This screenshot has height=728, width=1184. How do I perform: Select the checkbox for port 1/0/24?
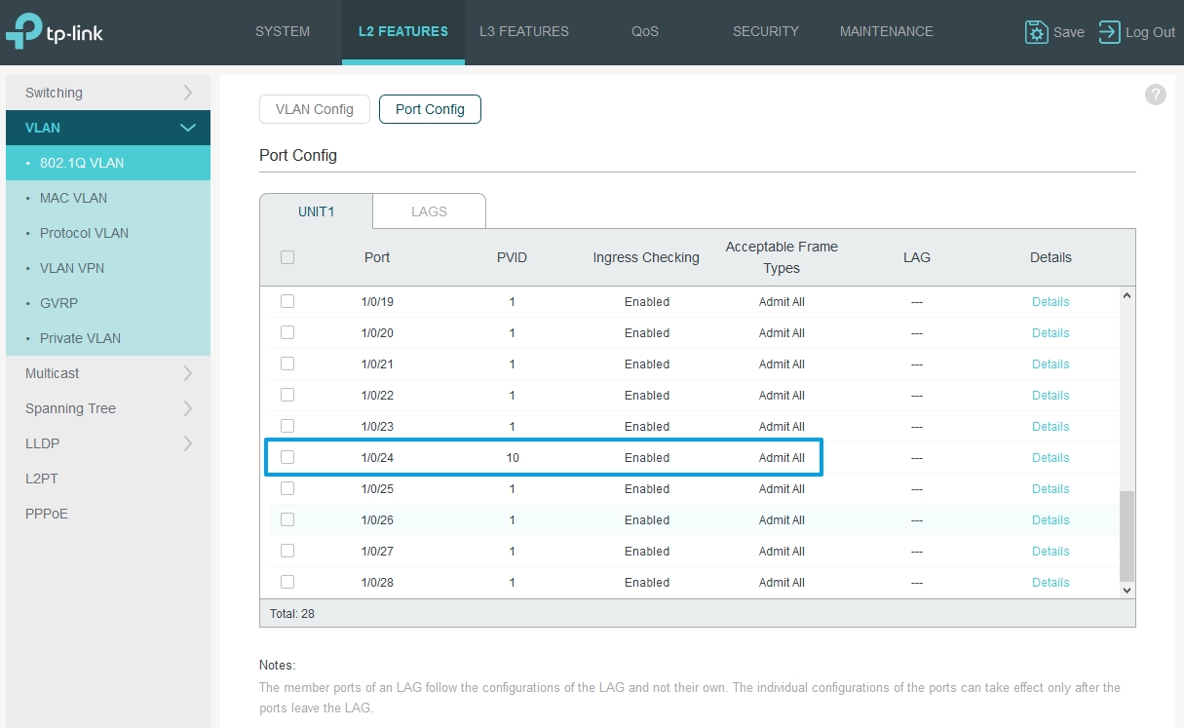(287, 456)
